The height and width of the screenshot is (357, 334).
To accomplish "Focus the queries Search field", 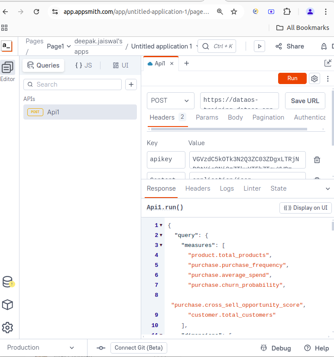I will tap(72, 84).
